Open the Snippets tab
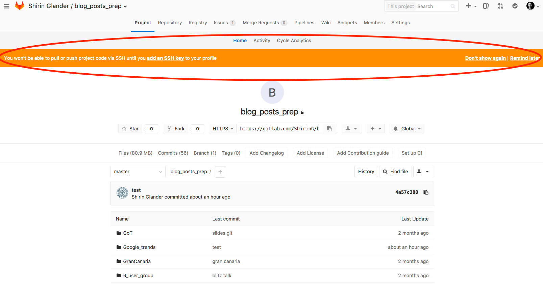Screen dimensions: 543x284 [x=347, y=23]
